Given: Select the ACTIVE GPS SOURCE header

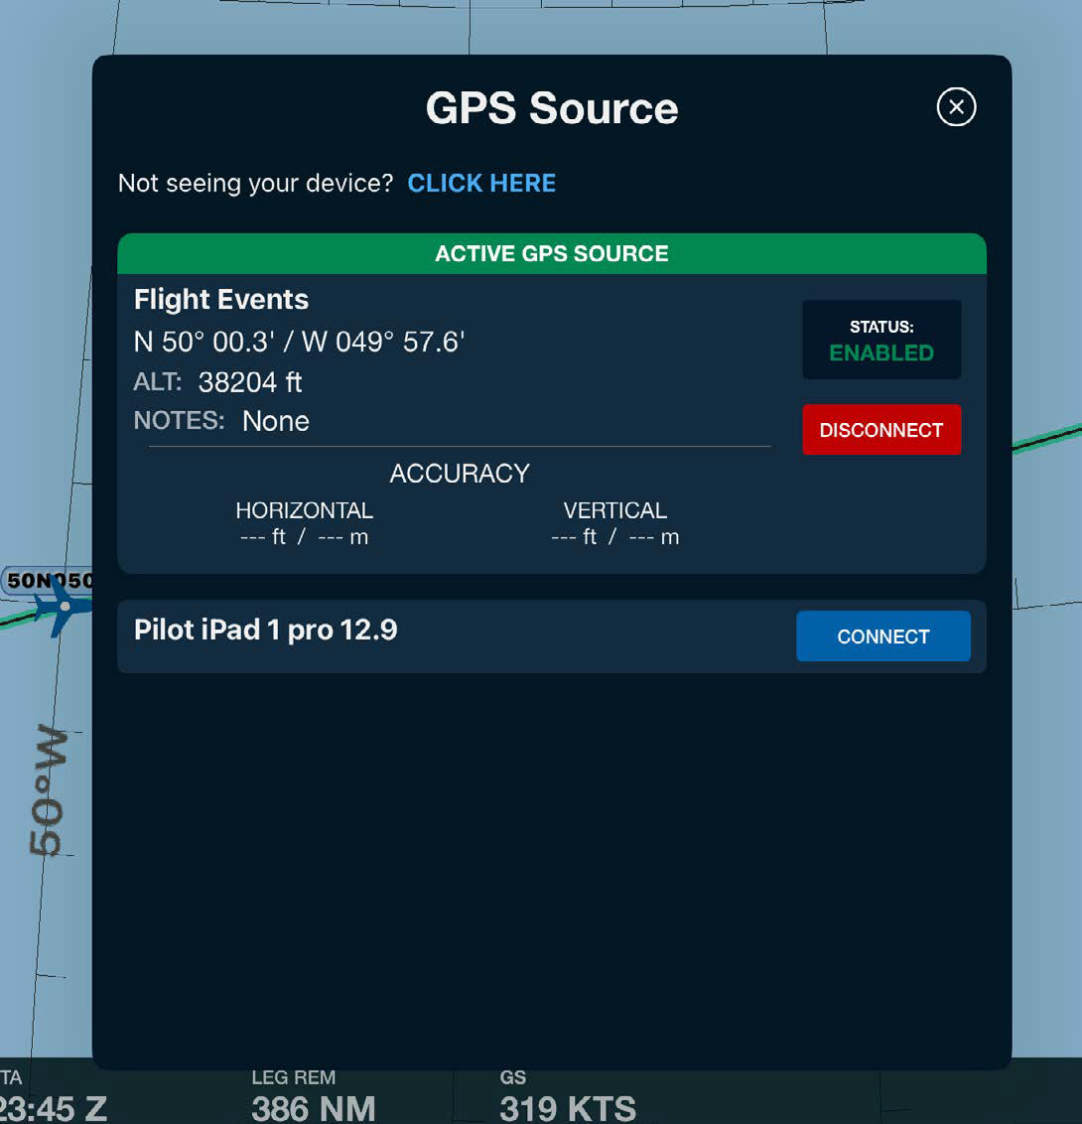Looking at the screenshot, I should tap(552, 253).
